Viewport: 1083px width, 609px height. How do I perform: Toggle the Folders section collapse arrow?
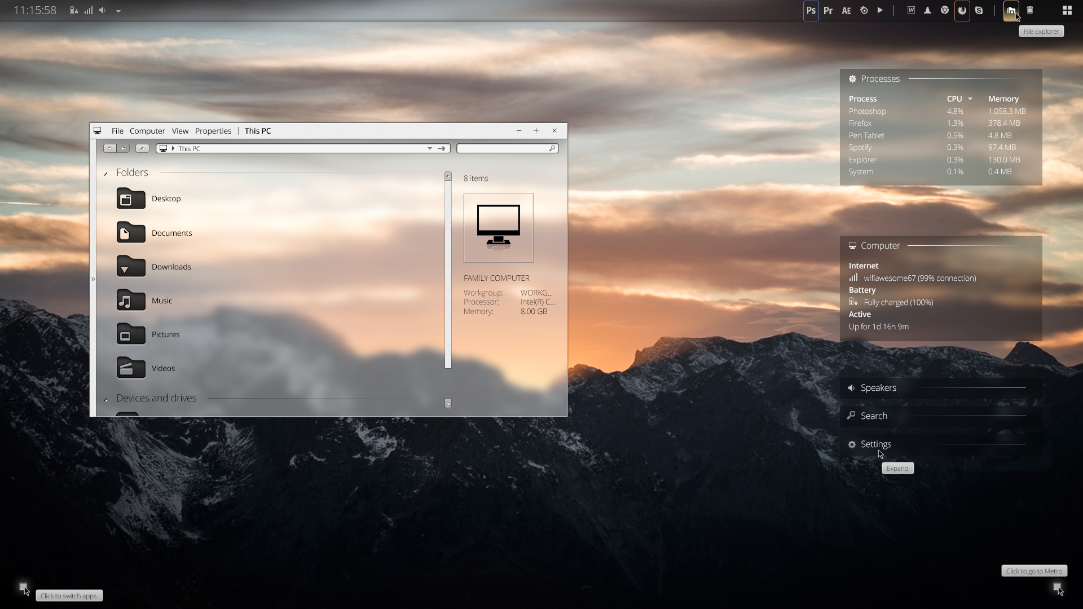(105, 173)
